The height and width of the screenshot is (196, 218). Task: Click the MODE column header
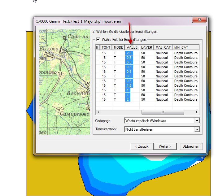(118, 47)
